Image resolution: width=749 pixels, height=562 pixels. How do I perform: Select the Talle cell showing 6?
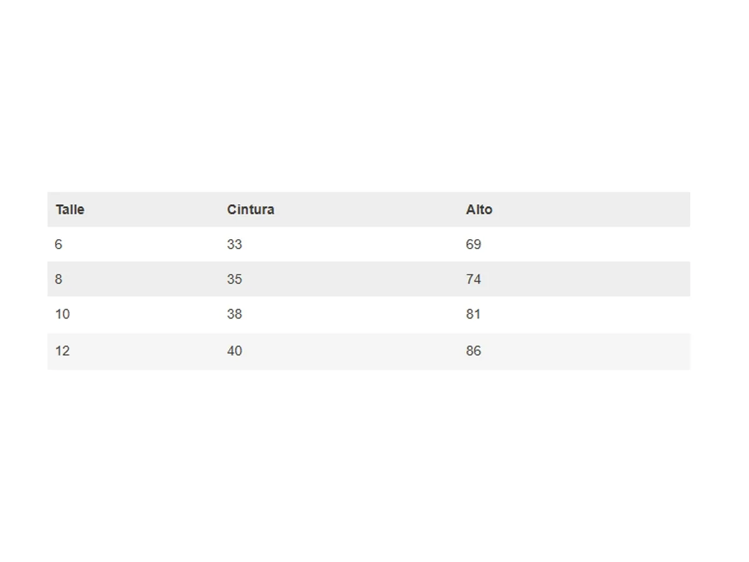point(58,245)
